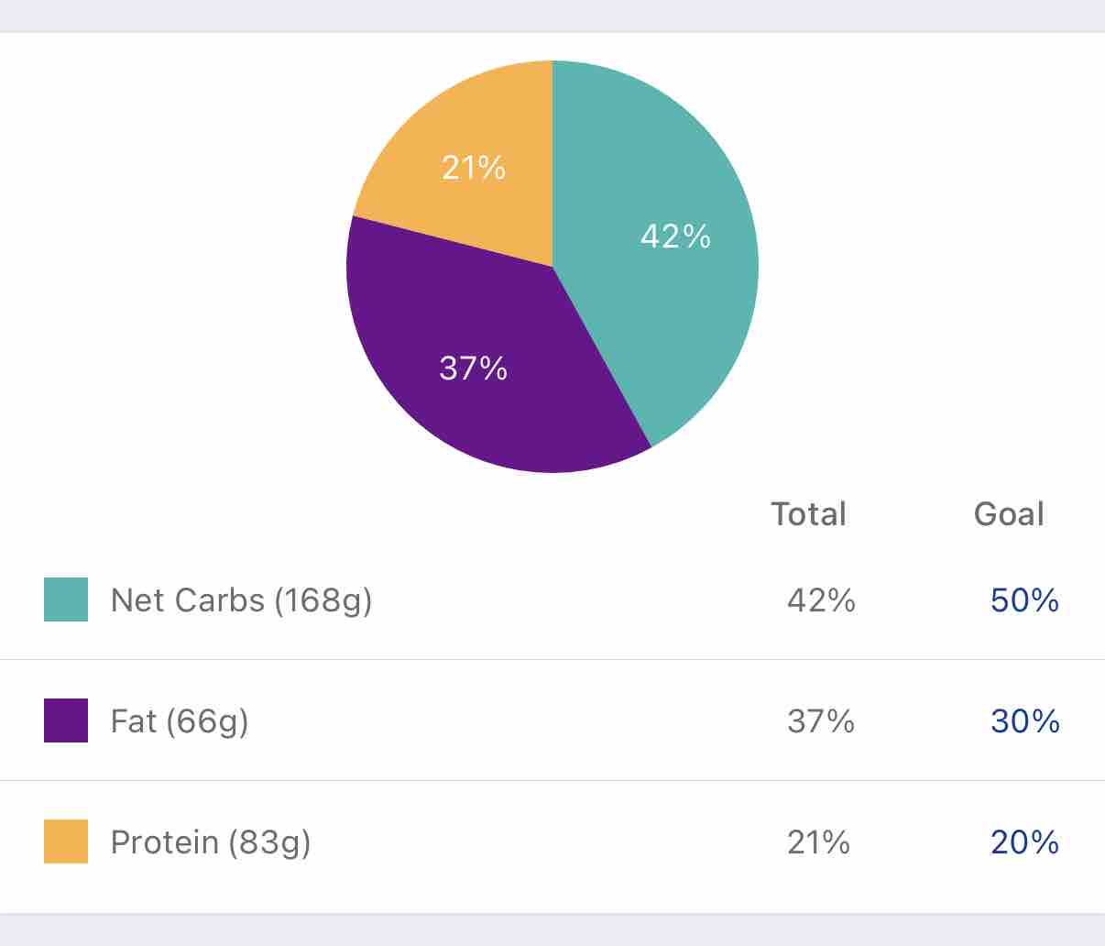Click the orange Protein legend swatch
Screen dimensions: 1105x946
(x=66, y=841)
